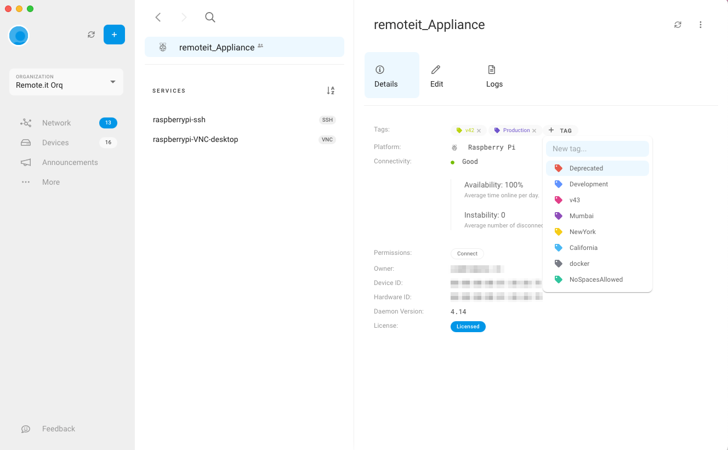Click the Devices count badge 16
This screenshot has height=450, width=728.
click(x=108, y=143)
